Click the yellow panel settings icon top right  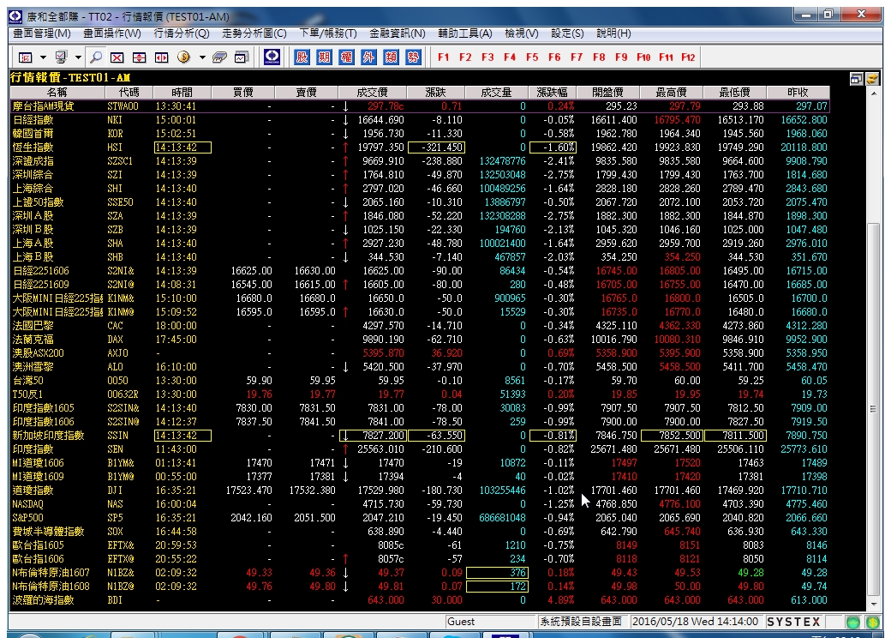pyautogui.click(x=872, y=79)
